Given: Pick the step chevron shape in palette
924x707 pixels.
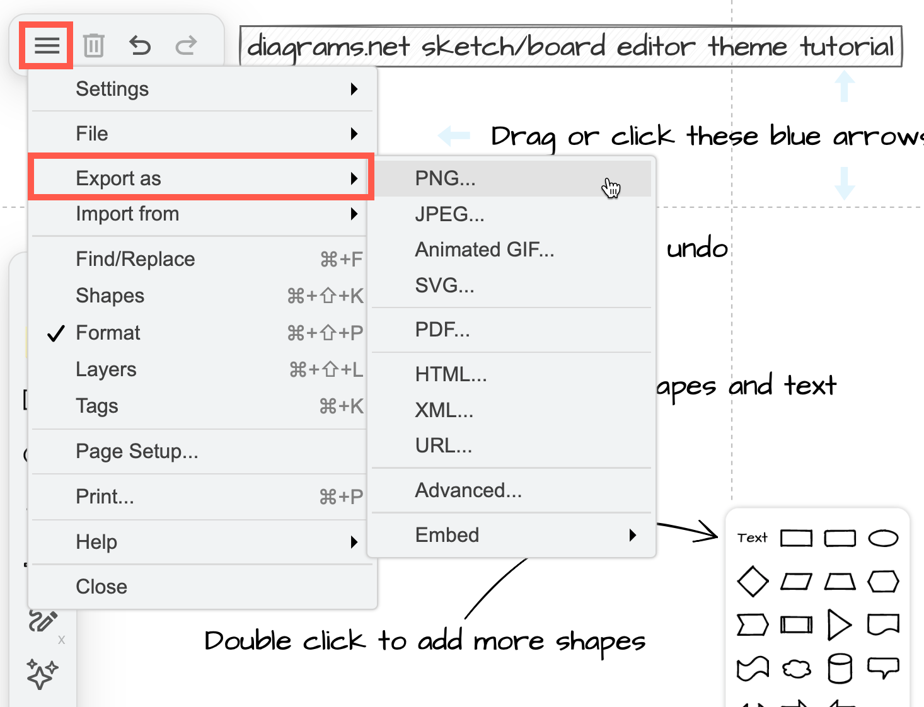Looking at the screenshot, I should 753,624.
